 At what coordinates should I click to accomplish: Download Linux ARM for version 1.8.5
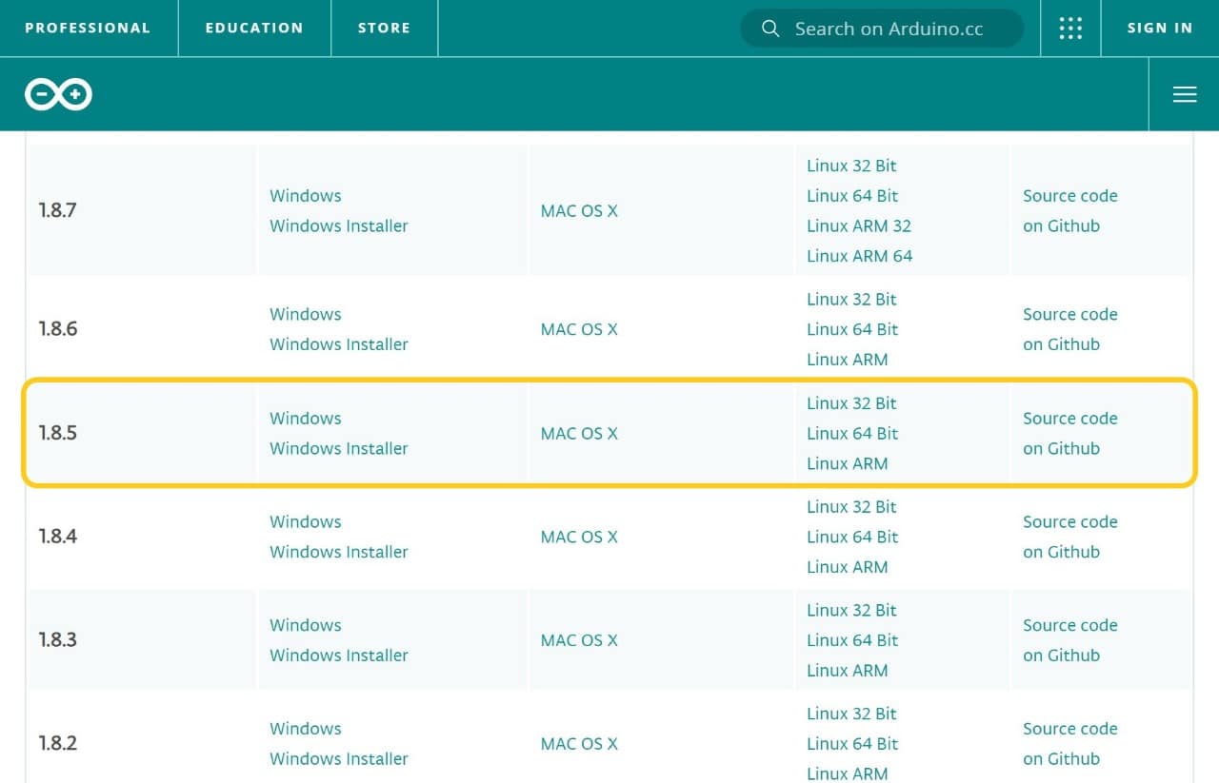click(847, 463)
